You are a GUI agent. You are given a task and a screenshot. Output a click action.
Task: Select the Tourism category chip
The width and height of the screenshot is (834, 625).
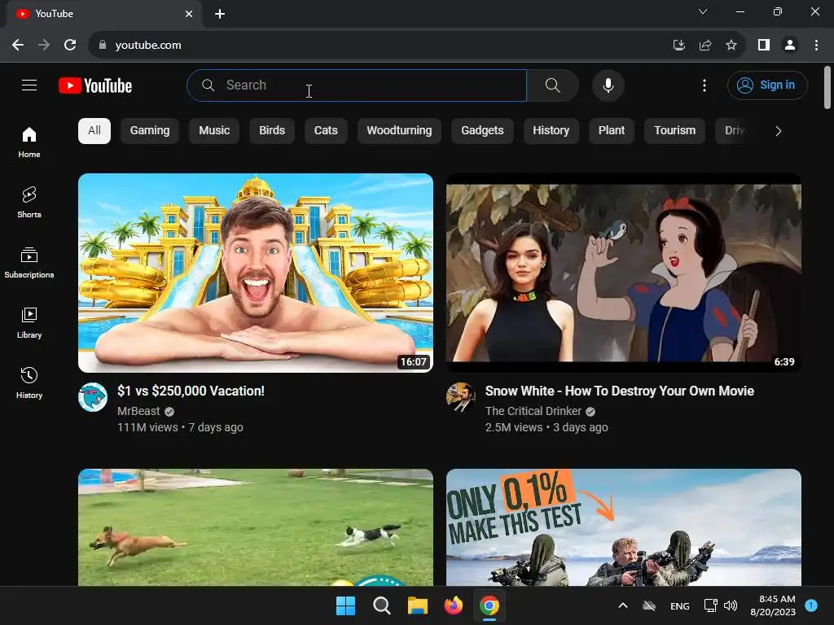675,131
